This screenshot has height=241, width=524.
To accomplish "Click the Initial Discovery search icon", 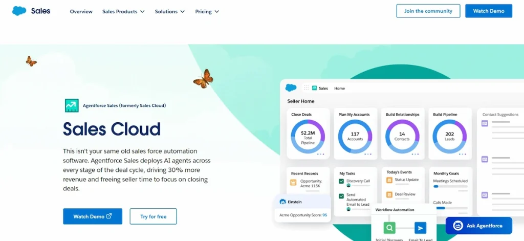I will tap(389, 228).
